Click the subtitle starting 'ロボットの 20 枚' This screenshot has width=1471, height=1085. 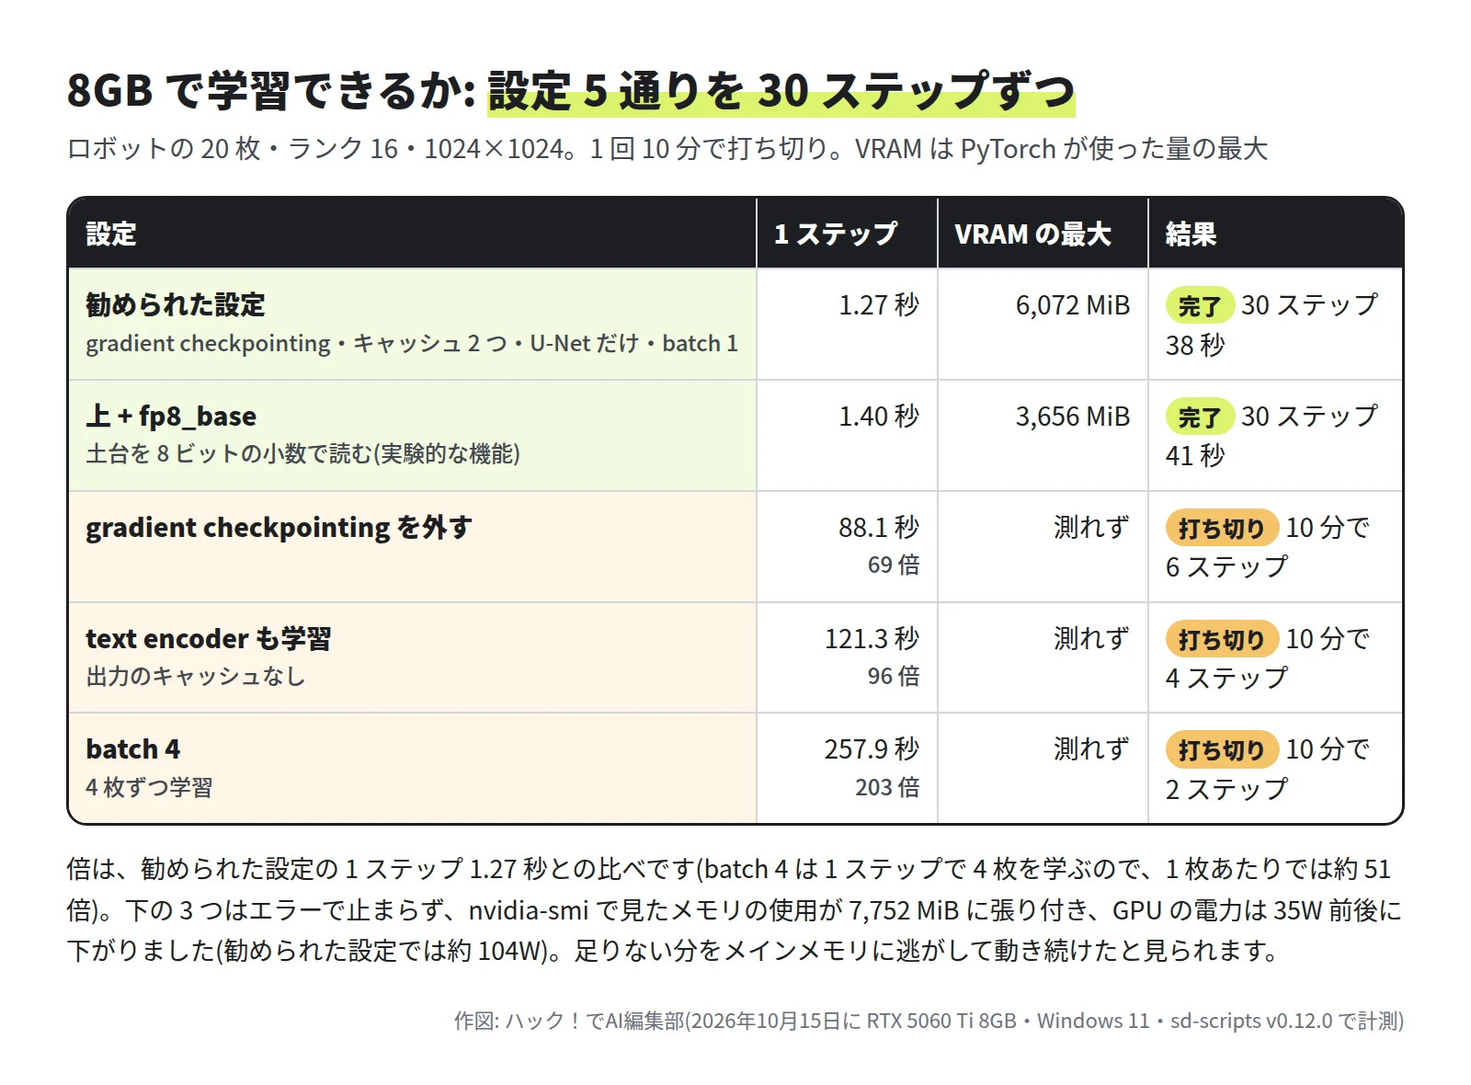pos(667,149)
